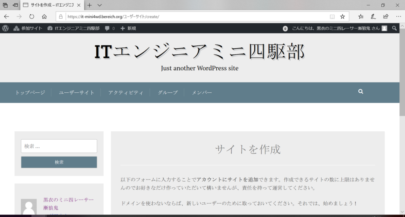Open a new browser tab
The width and height of the screenshot is (405, 217).
point(89,5)
